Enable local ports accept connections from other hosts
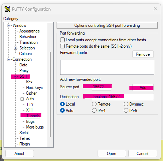Image resolution: width=163 pixels, height=161 pixels. (62, 40)
